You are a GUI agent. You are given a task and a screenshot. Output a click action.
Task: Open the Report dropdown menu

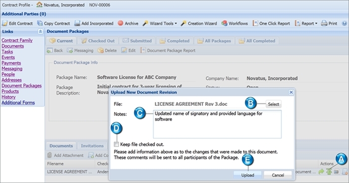(x=306, y=23)
